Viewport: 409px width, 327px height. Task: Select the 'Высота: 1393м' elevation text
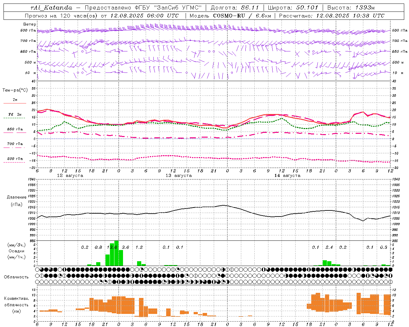(x=351, y=8)
